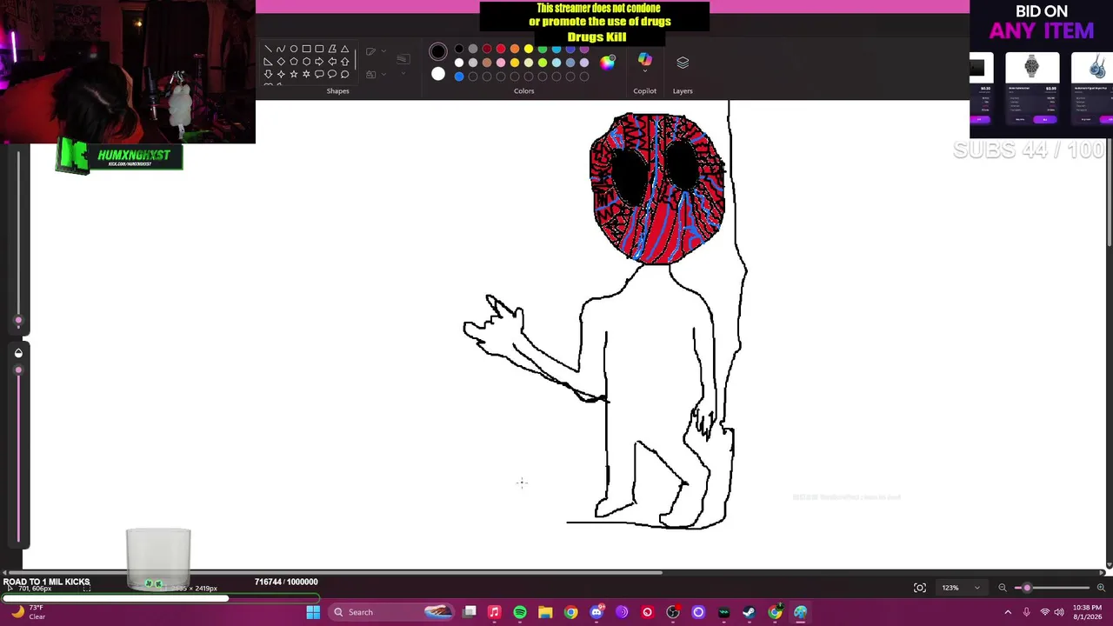This screenshot has height=626, width=1113.
Task: Click the Colors group label
Action: coord(523,90)
